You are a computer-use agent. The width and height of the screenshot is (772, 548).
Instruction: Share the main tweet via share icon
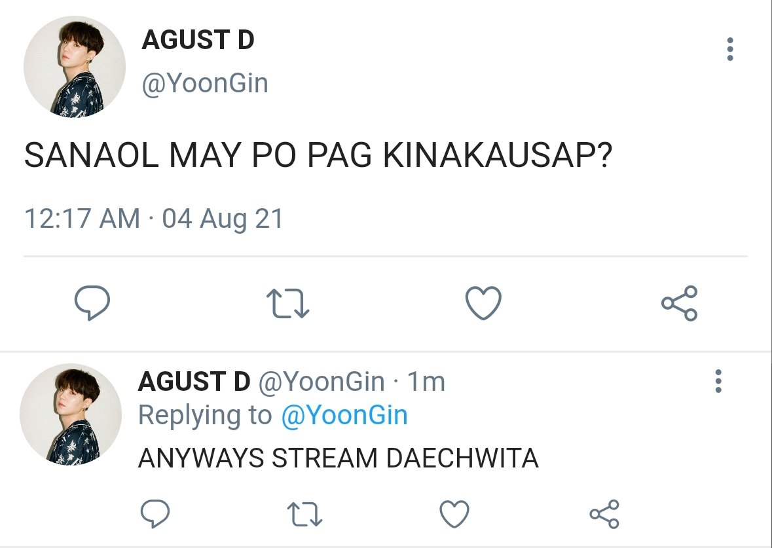click(680, 302)
